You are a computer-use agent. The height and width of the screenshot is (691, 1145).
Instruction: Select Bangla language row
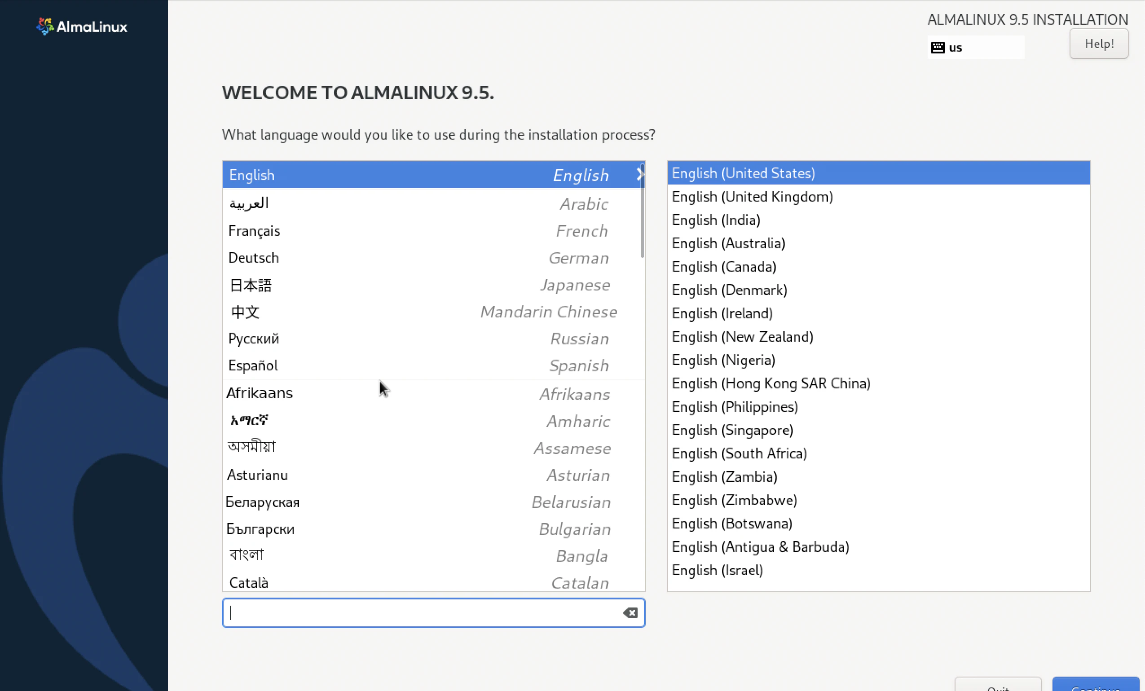coord(433,555)
